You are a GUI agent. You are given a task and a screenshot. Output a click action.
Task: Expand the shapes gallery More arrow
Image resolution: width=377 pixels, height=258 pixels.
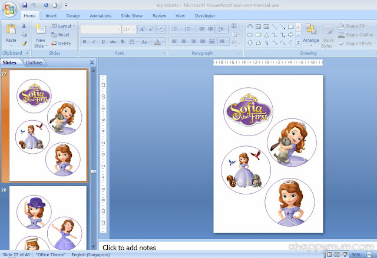pos(299,43)
